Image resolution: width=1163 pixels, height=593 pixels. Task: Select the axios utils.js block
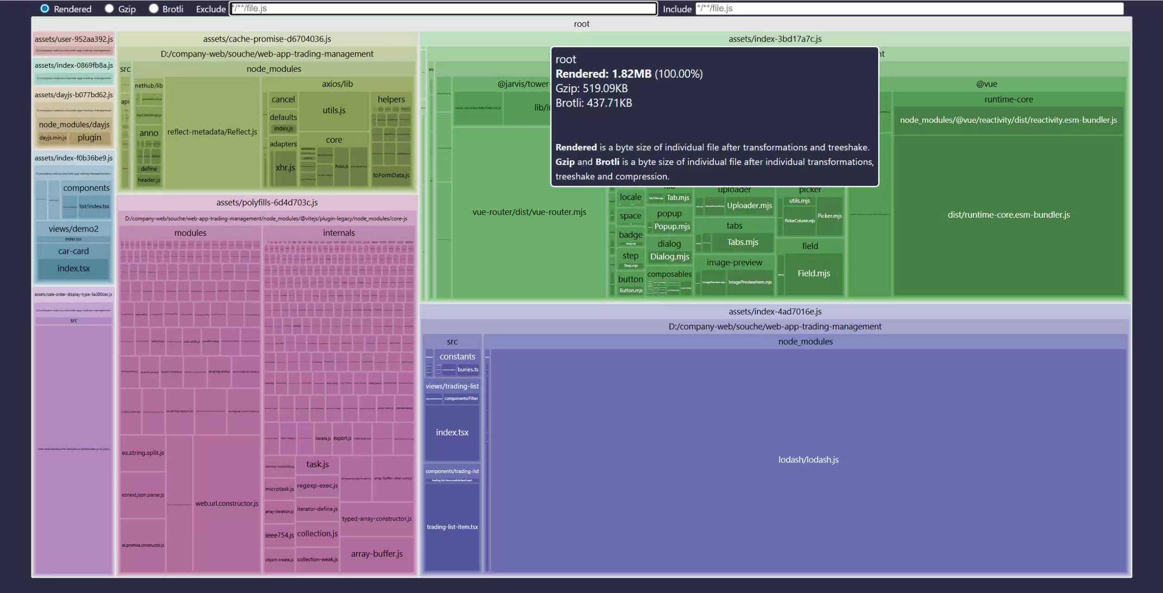point(334,111)
